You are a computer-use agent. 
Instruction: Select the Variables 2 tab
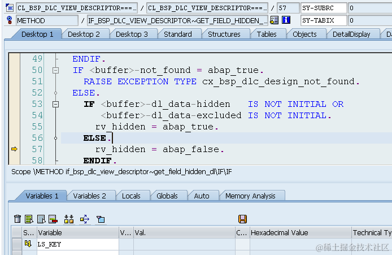click(89, 196)
